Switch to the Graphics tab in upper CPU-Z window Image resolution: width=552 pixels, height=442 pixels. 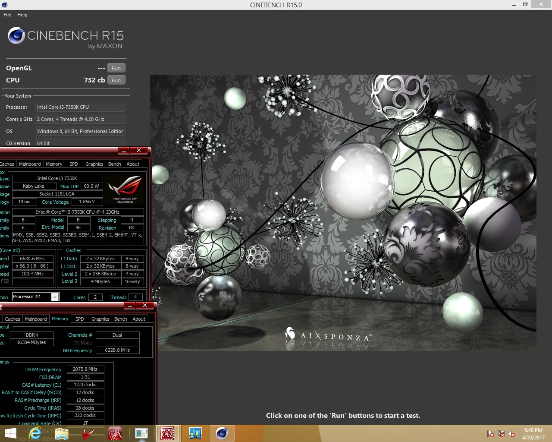point(94,164)
